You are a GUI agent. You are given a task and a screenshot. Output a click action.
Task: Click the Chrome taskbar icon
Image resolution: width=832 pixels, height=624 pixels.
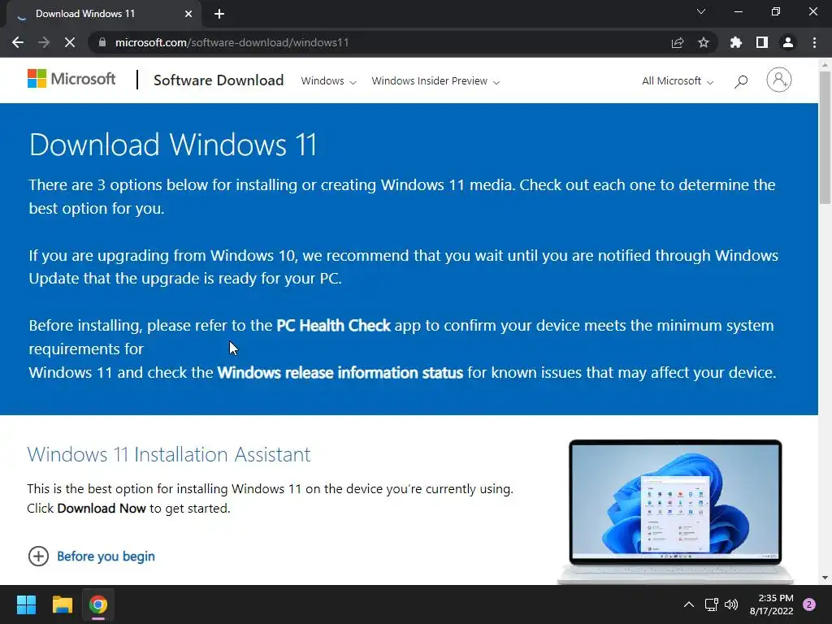coord(98,604)
